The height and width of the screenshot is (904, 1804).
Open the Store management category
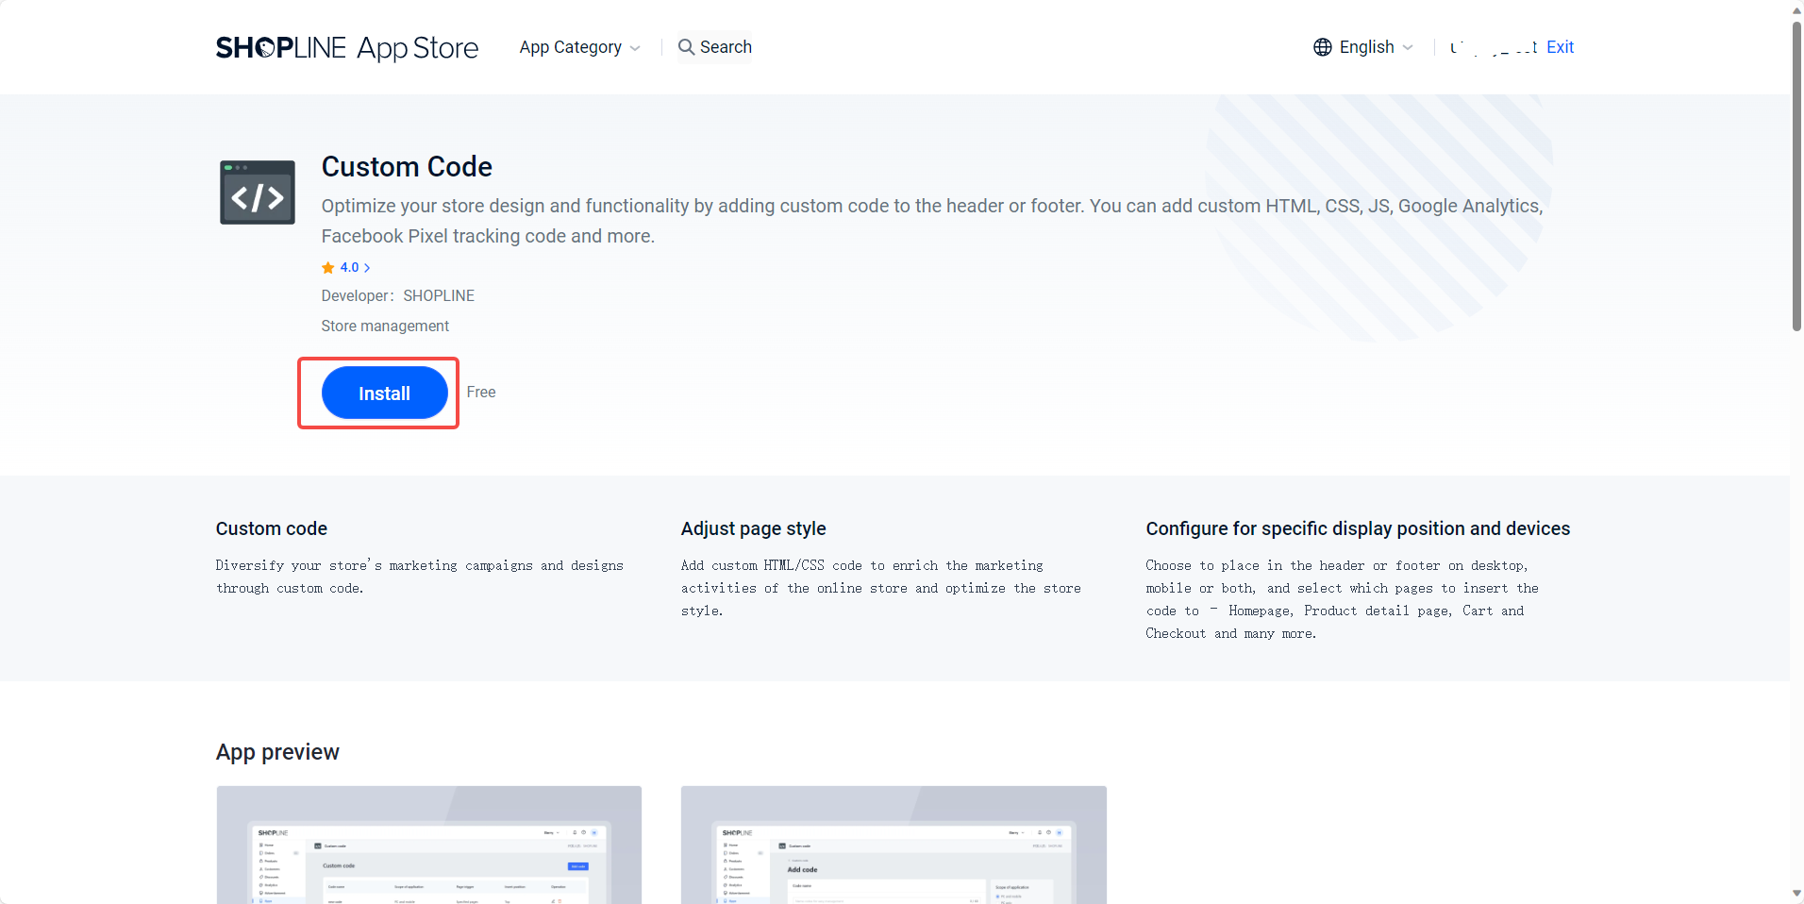pos(385,326)
